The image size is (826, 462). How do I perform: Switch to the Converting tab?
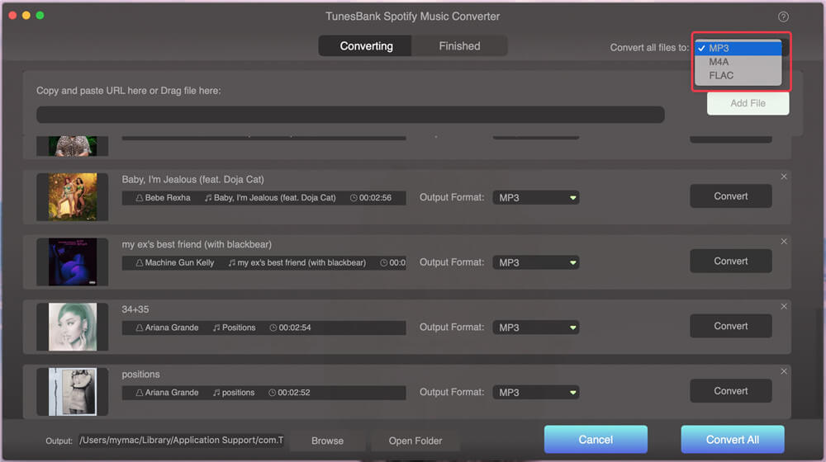click(x=366, y=45)
